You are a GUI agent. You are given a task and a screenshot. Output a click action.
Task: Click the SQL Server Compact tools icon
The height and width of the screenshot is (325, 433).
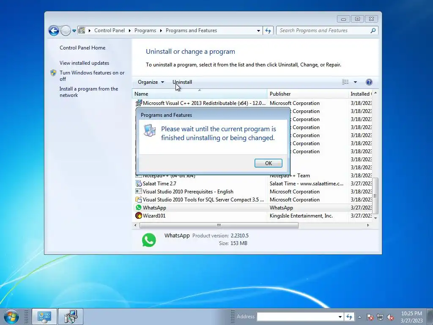(x=139, y=200)
